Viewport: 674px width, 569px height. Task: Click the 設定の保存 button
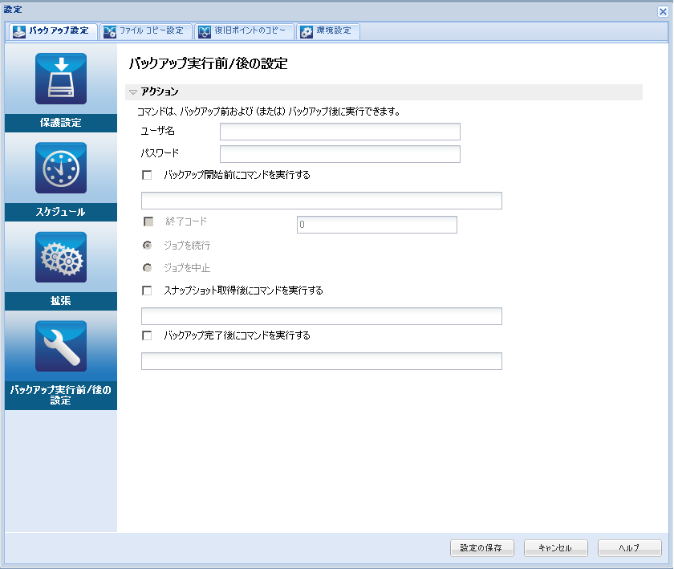pos(481,547)
